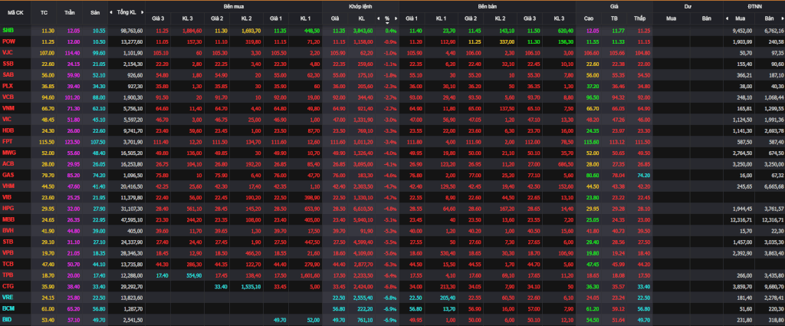The height and width of the screenshot is (326, 785).
Task: Click FPT reference price 115.50
Action: tap(47, 141)
